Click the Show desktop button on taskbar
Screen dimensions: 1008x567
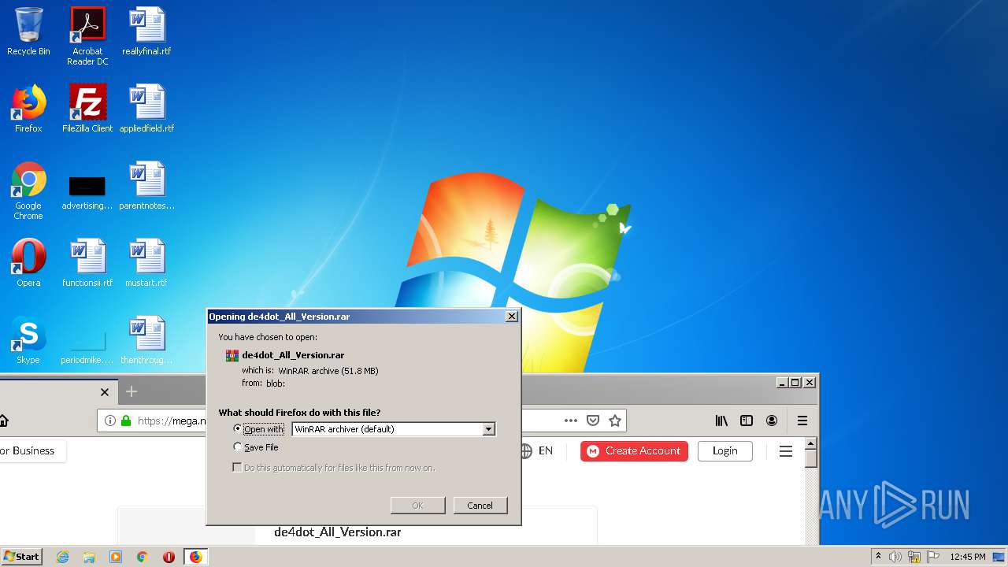point(1000,557)
